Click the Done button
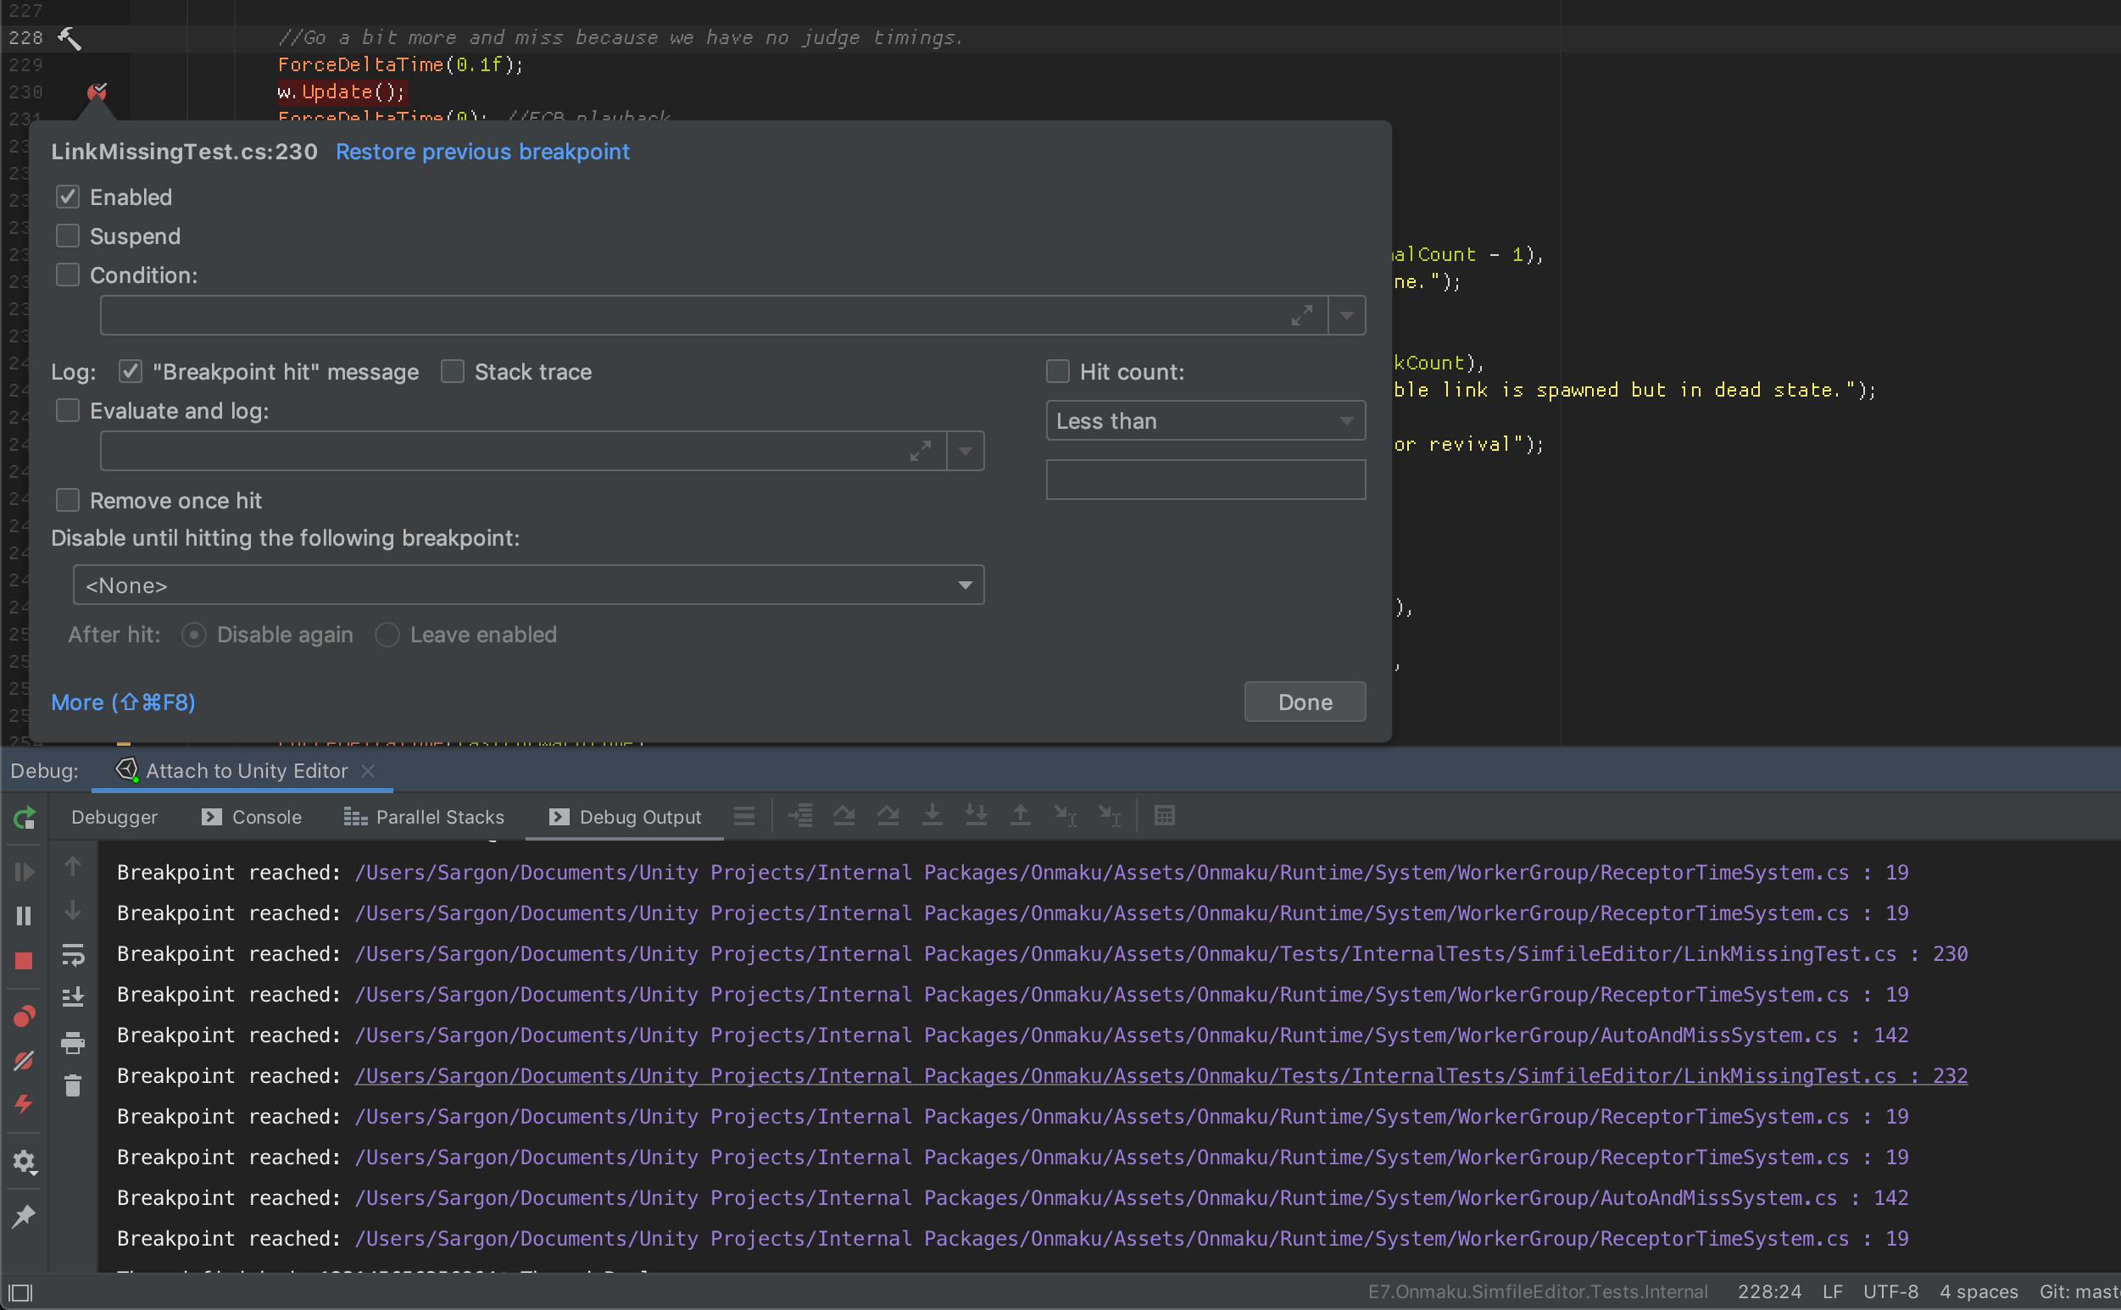Image resolution: width=2121 pixels, height=1310 pixels. pos(1306,702)
